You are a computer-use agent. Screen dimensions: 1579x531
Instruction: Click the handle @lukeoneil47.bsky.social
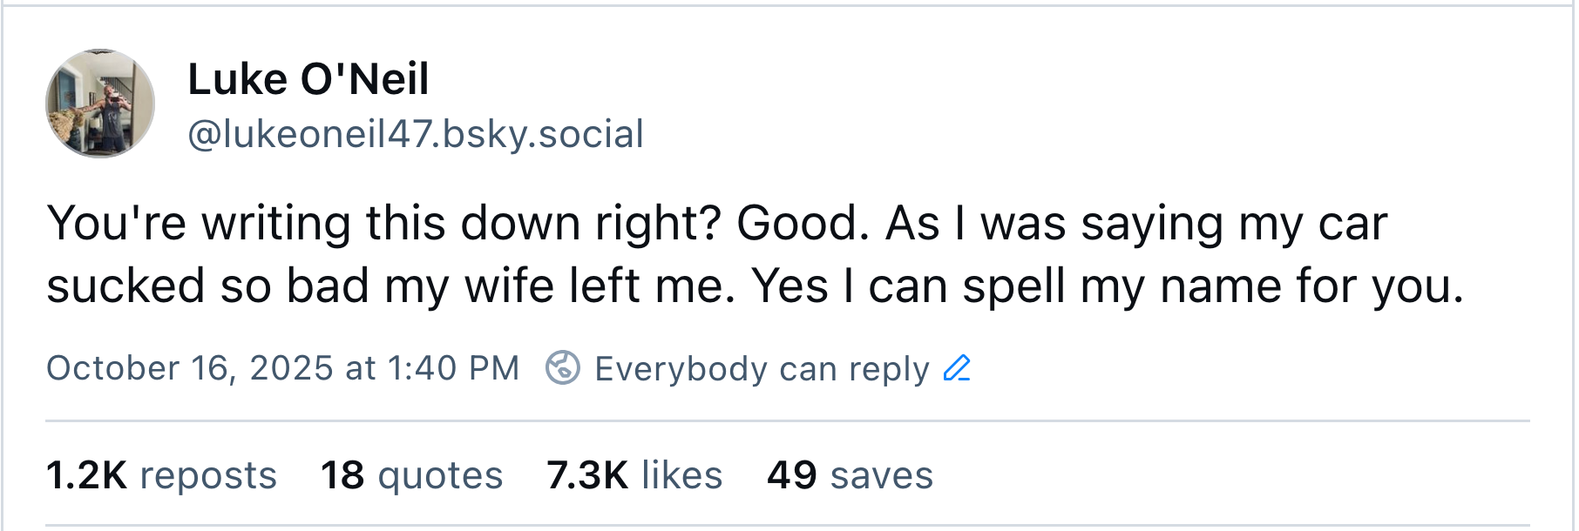click(416, 134)
